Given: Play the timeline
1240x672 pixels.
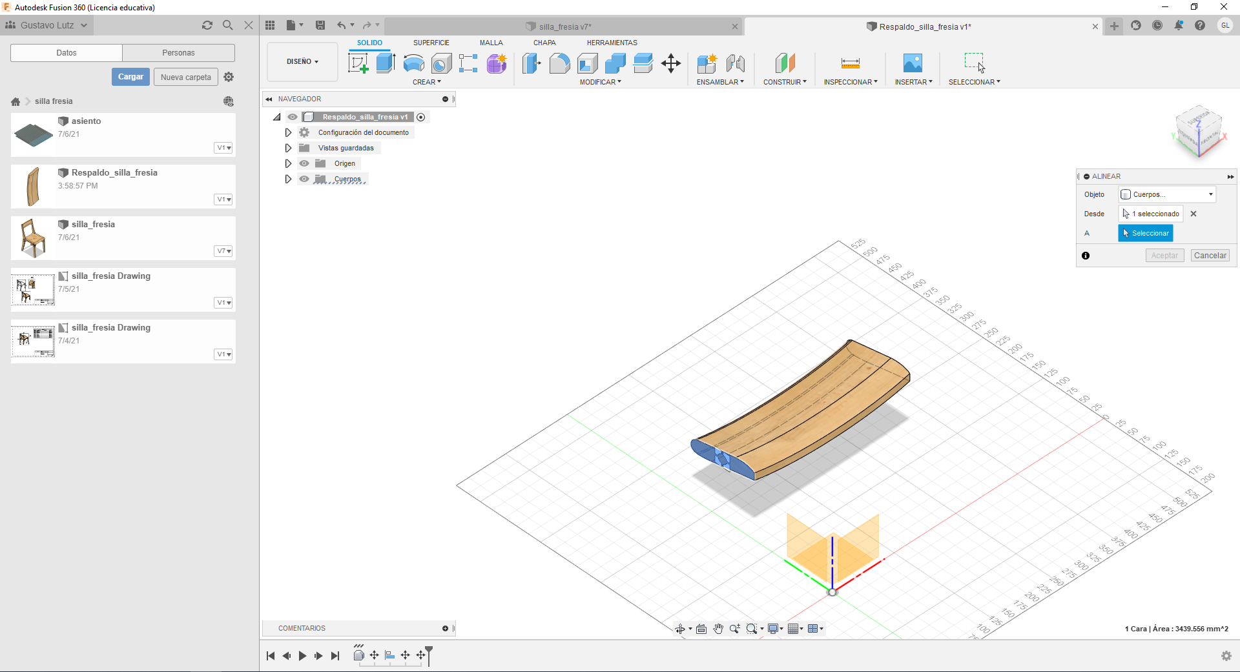Looking at the screenshot, I should click(302, 656).
